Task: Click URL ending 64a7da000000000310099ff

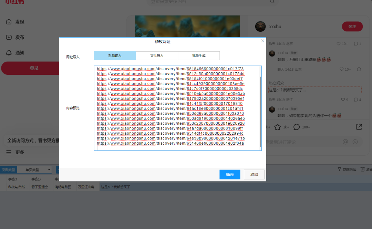Action: tap(169, 128)
